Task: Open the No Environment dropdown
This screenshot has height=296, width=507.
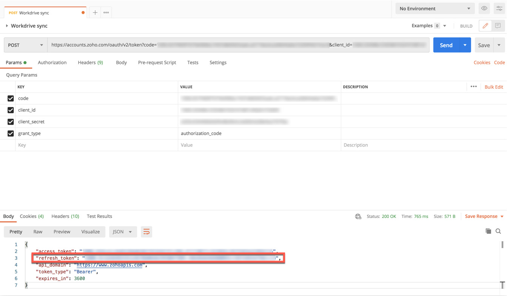Action: coord(435,8)
